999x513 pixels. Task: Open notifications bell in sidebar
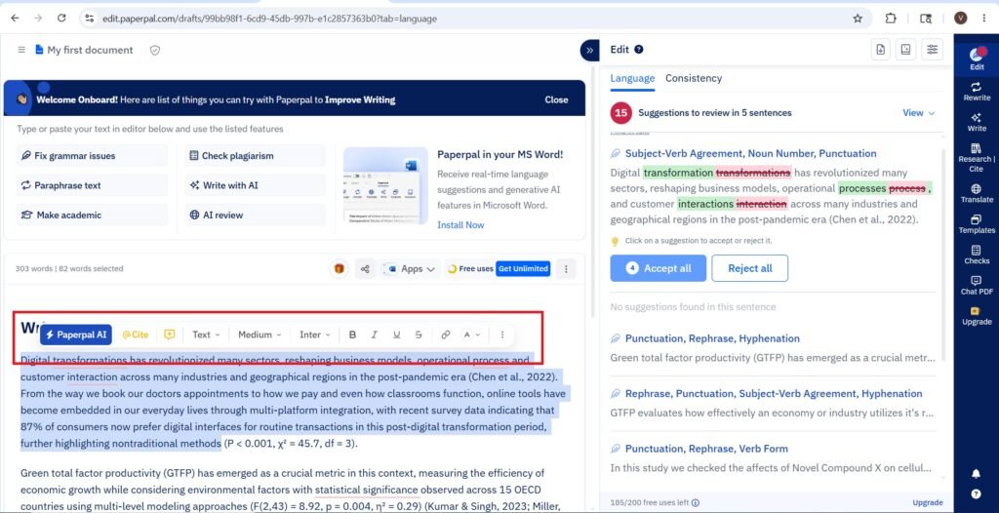(x=976, y=473)
